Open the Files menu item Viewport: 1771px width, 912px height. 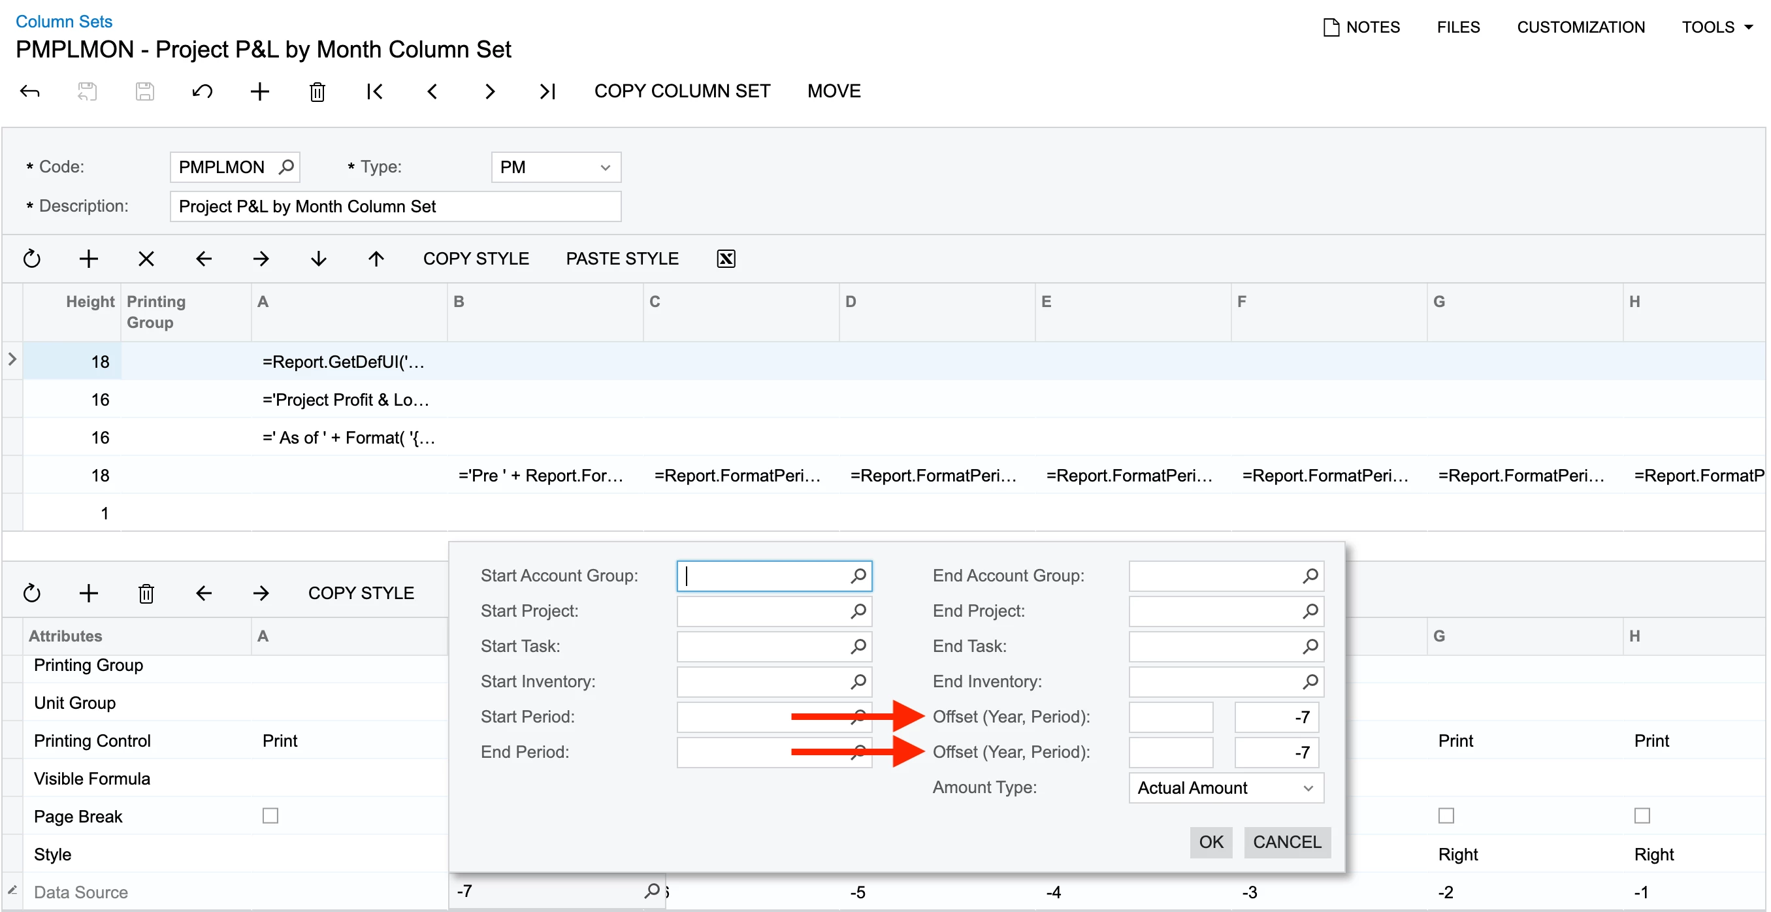[x=1458, y=27]
